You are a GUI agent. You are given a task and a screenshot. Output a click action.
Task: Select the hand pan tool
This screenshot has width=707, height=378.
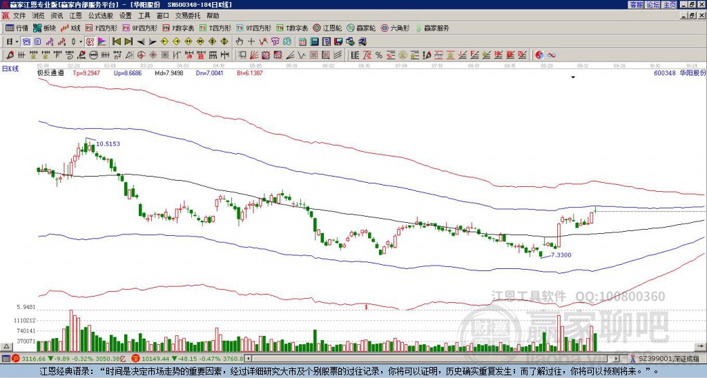point(240,42)
